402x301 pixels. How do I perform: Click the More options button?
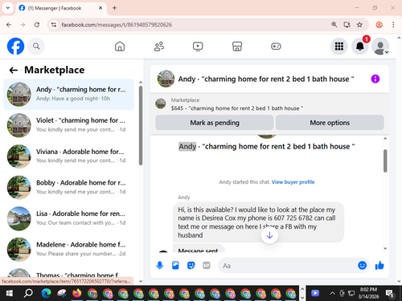point(330,123)
